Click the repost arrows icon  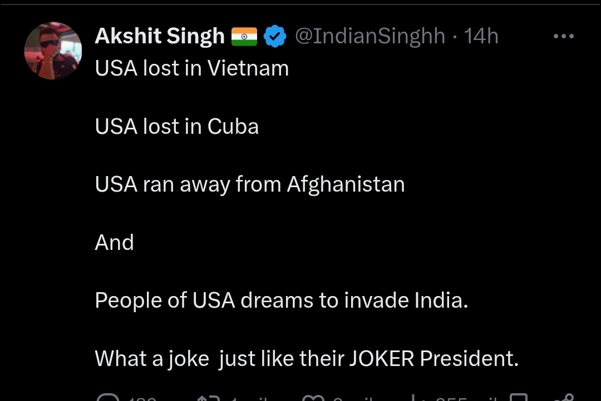[209, 398]
